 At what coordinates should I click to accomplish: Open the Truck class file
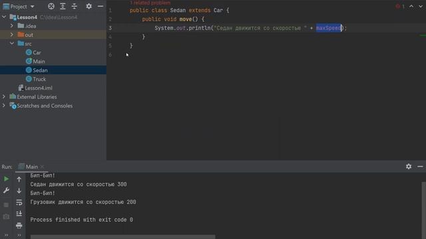pos(39,79)
